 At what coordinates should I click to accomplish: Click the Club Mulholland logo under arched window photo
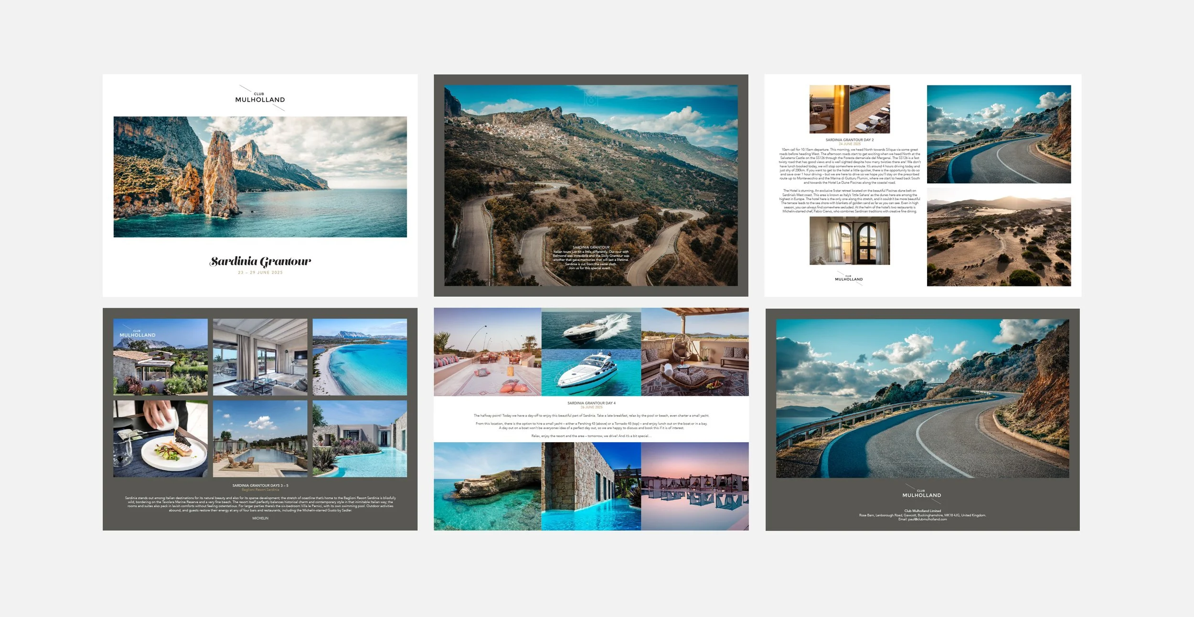[x=849, y=278]
